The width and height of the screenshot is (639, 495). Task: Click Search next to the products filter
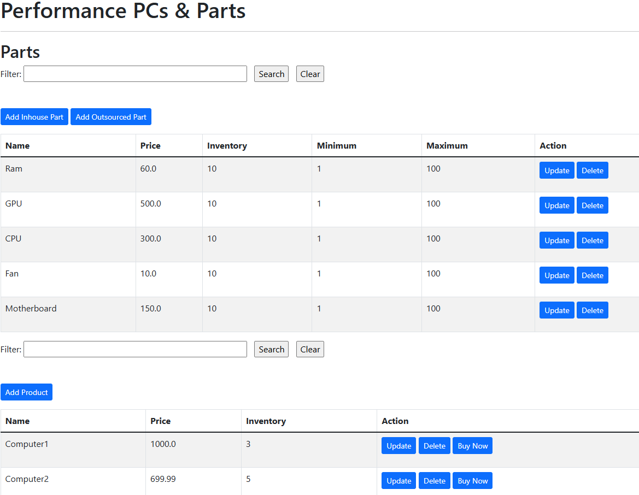click(x=272, y=349)
